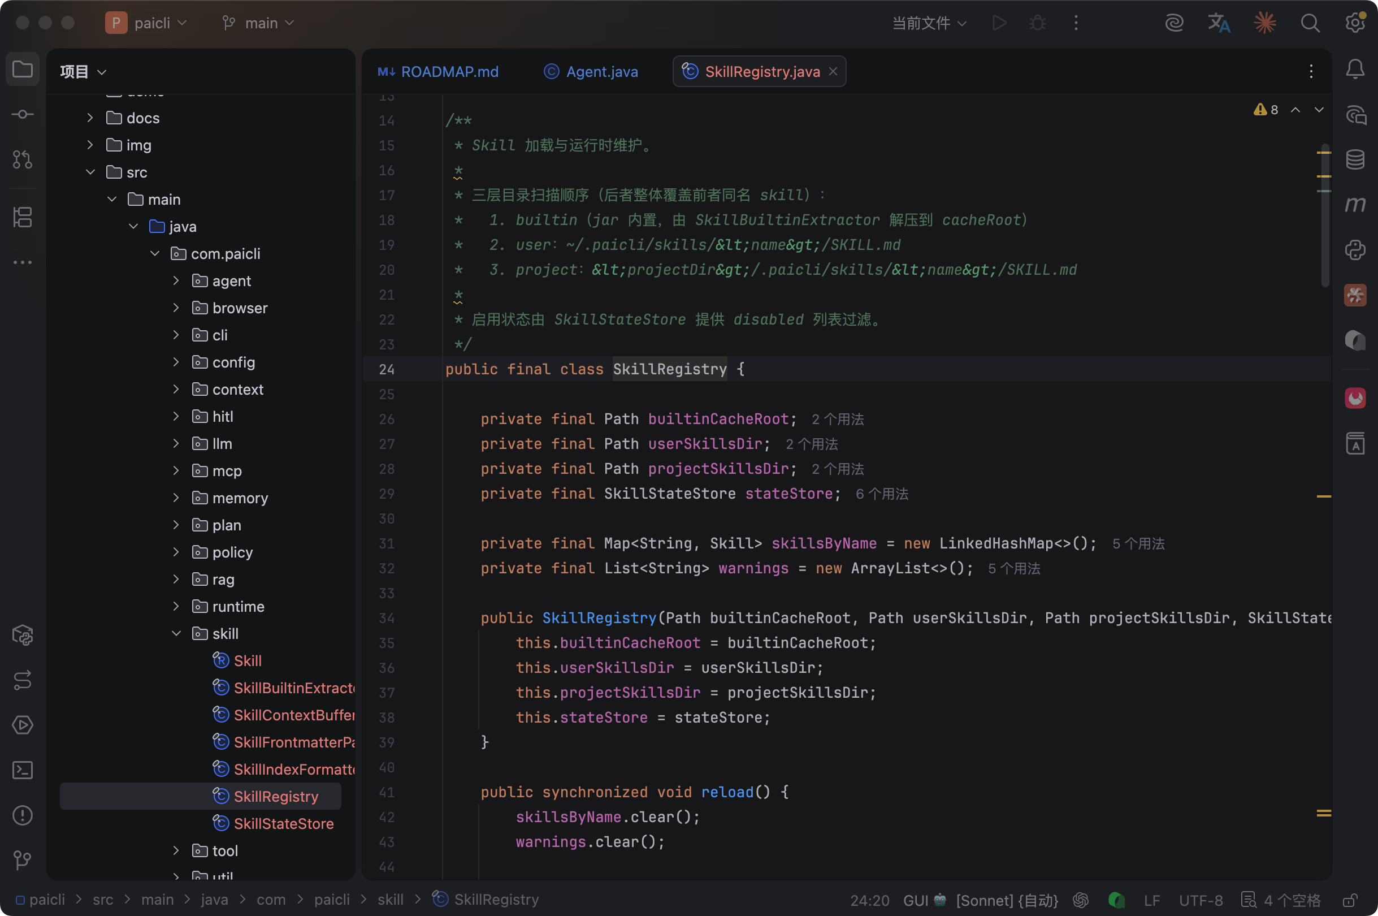This screenshot has height=916, width=1378.
Task: Open the LF line separator selector
Action: [x=1152, y=900]
